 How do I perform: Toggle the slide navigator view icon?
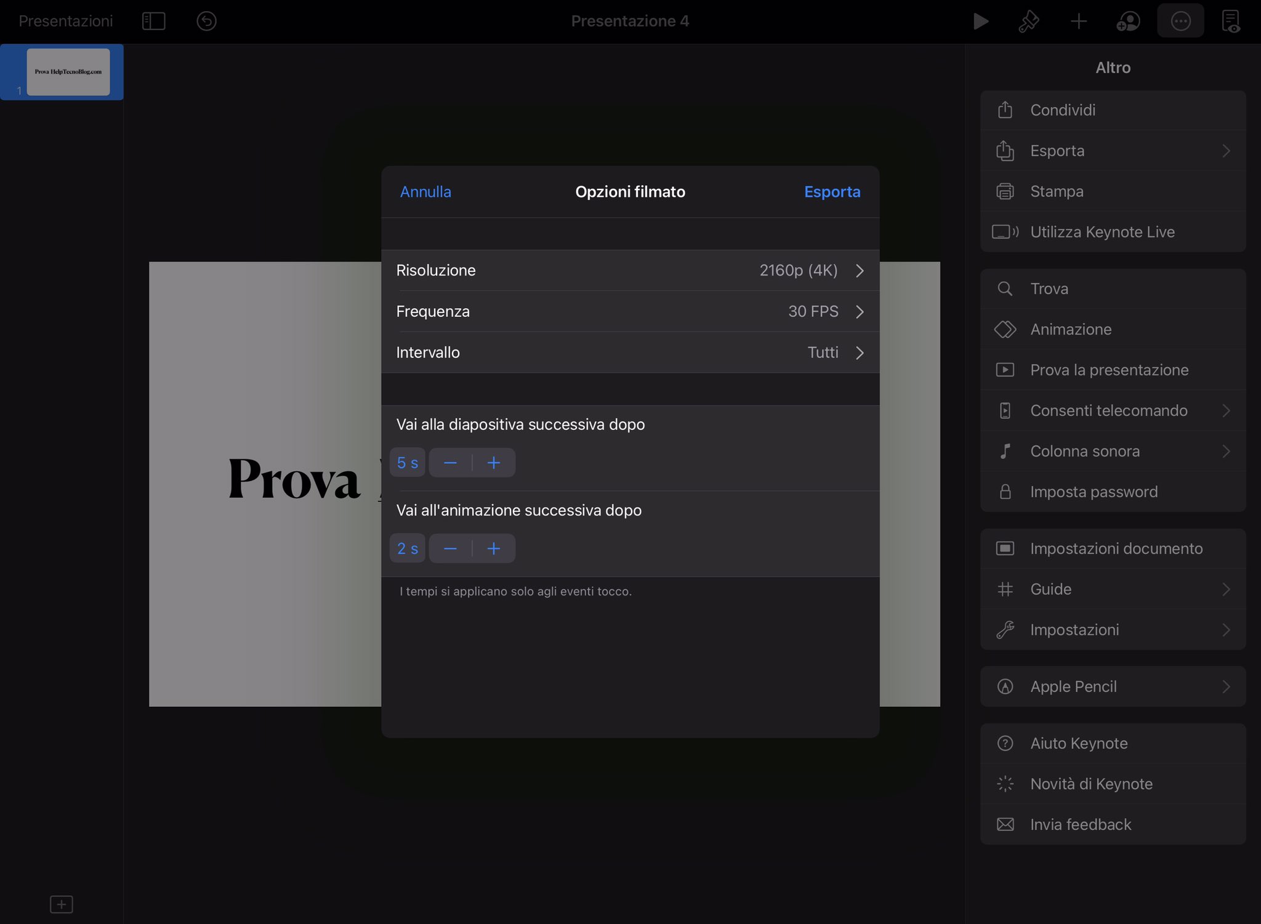[x=153, y=22]
